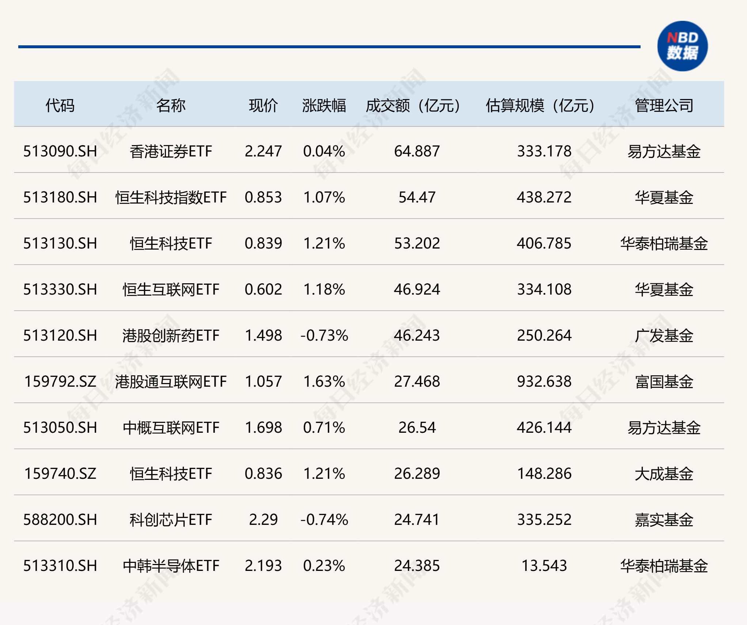Select code 513090.SH
The height and width of the screenshot is (625, 747).
pyautogui.click(x=60, y=151)
